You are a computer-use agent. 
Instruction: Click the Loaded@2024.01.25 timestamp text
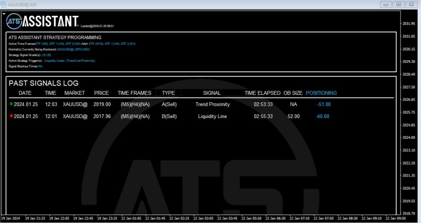tap(97, 26)
